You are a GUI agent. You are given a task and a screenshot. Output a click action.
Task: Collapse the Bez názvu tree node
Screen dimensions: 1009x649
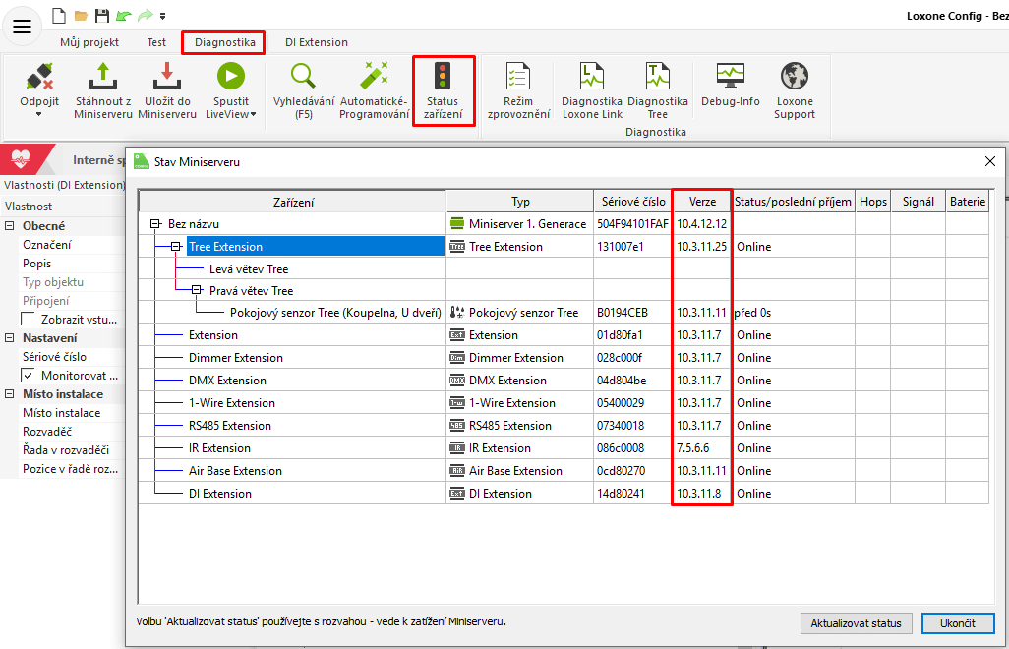[x=154, y=224]
